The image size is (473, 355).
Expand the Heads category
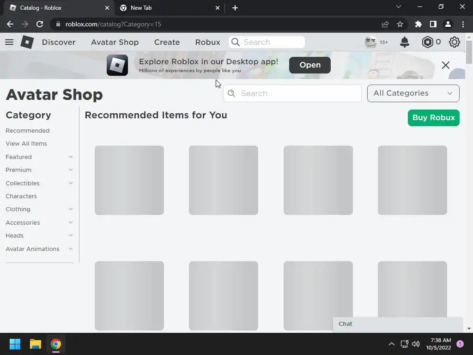pyautogui.click(x=71, y=235)
